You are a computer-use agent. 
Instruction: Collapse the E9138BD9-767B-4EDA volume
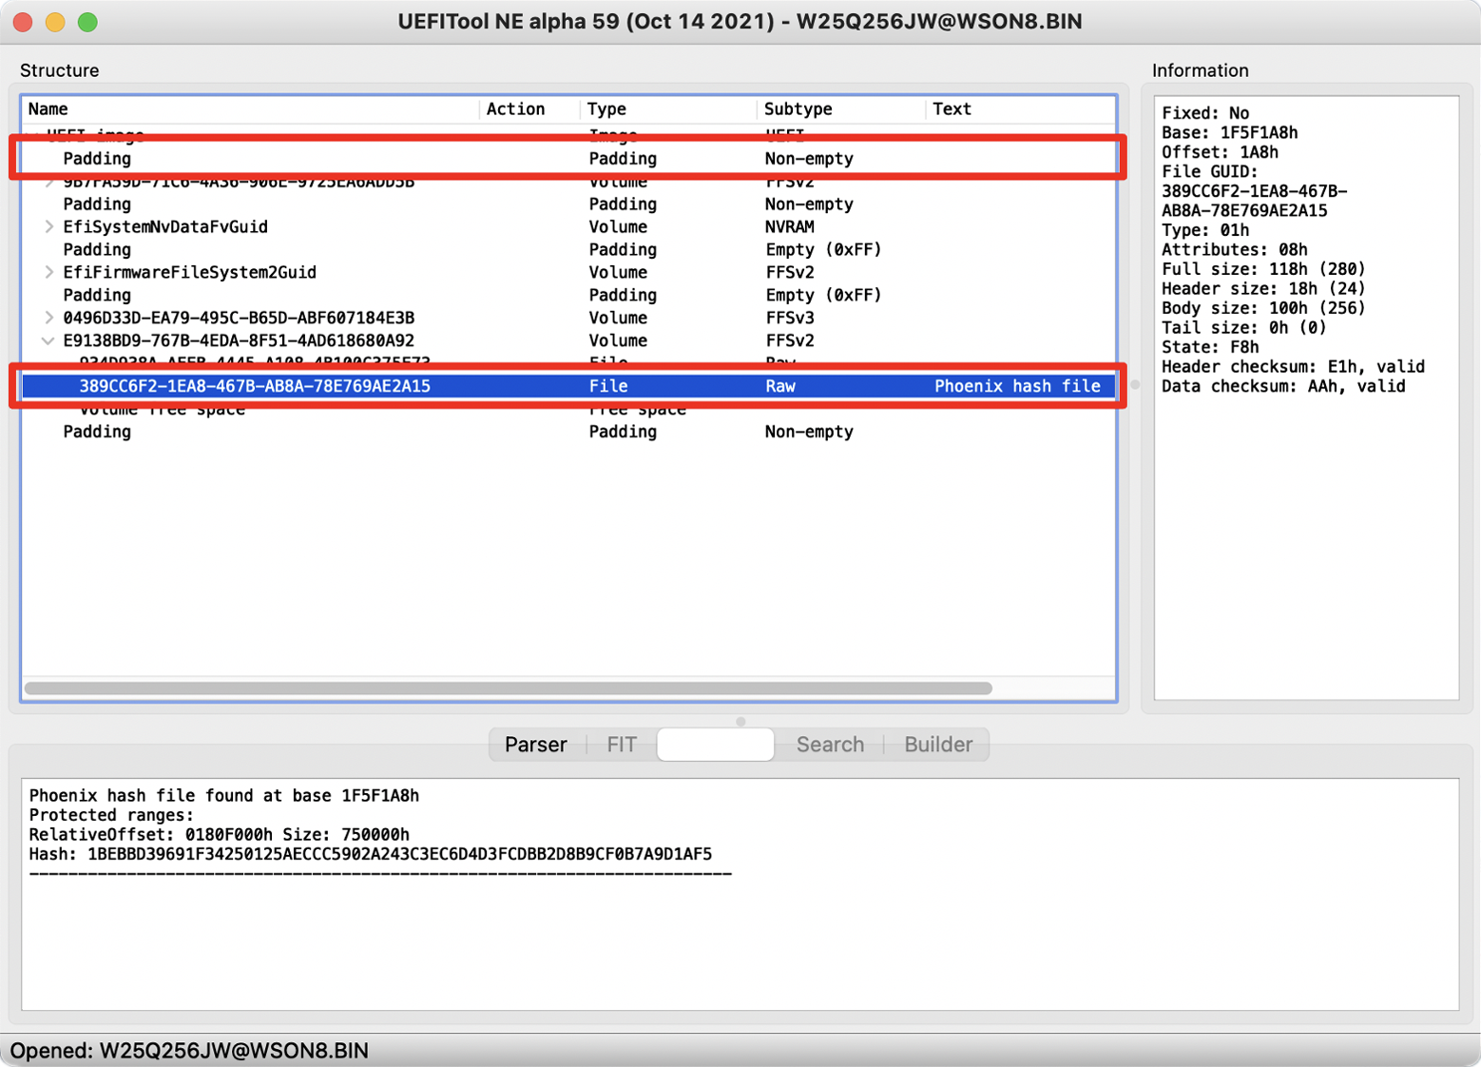[48, 340]
